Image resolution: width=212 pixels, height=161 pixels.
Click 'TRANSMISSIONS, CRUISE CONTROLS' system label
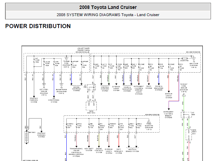click(x=76, y=152)
